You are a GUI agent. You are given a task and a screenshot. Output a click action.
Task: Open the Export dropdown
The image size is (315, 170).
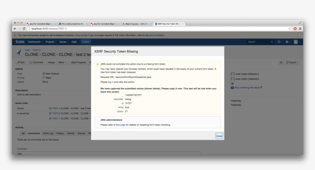coord(293,62)
